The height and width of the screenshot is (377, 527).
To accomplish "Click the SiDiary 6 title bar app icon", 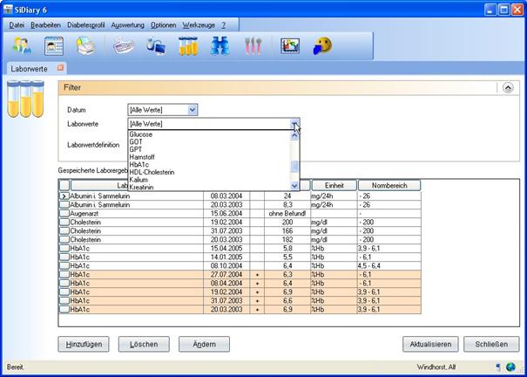I will (x=8, y=10).
